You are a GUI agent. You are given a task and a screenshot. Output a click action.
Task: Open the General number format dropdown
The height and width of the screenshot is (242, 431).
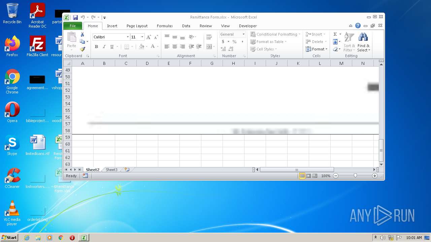243,34
